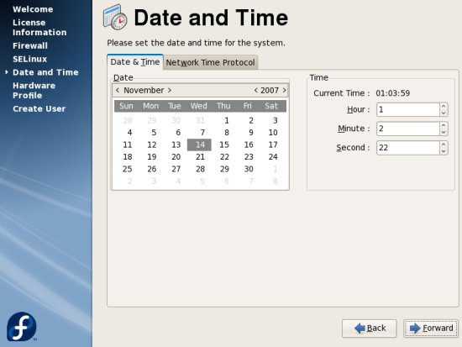Image resolution: width=462 pixels, height=347 pixels.
Task: Advance to next month arrow after November
Action: click(170, 90)
